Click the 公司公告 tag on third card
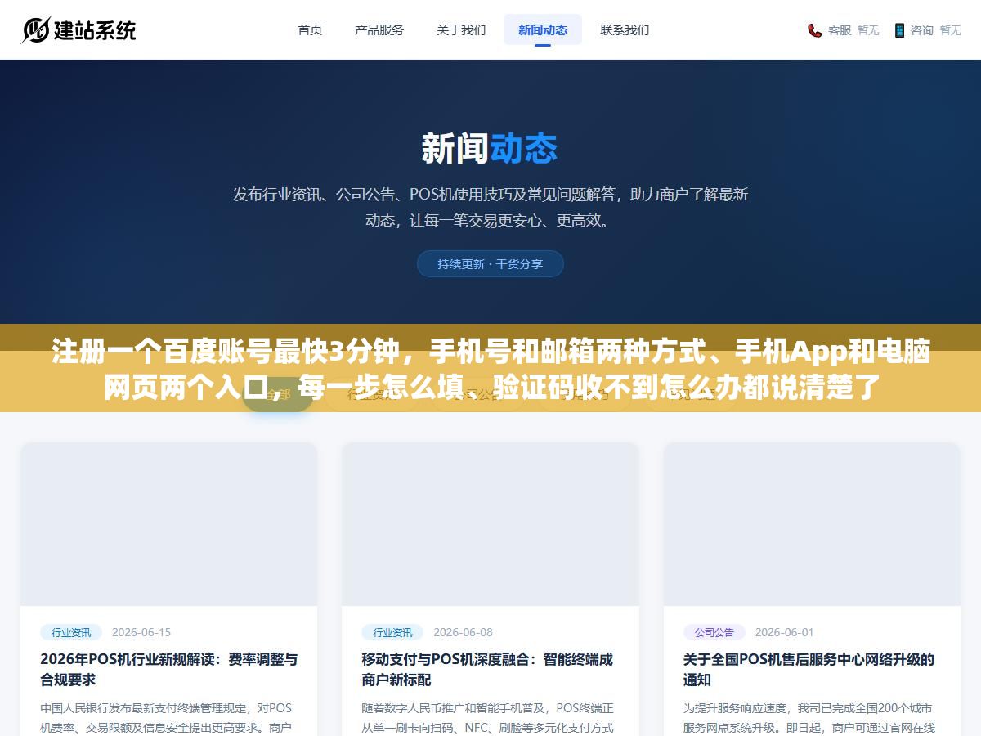Image resolution: width=981 pixels, height=736 pixels. [x=714, y=632]
